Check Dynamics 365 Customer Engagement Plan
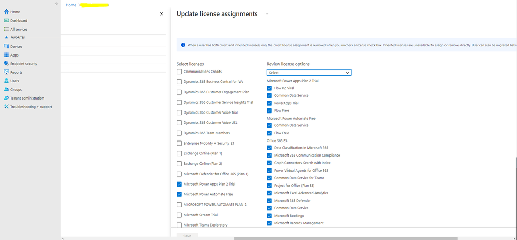This screenshot has height=240, width=517. coord(179,92)
